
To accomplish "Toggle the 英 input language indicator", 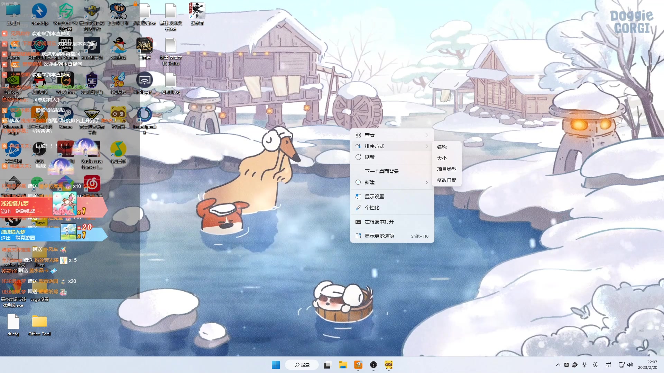I will 595,365.
